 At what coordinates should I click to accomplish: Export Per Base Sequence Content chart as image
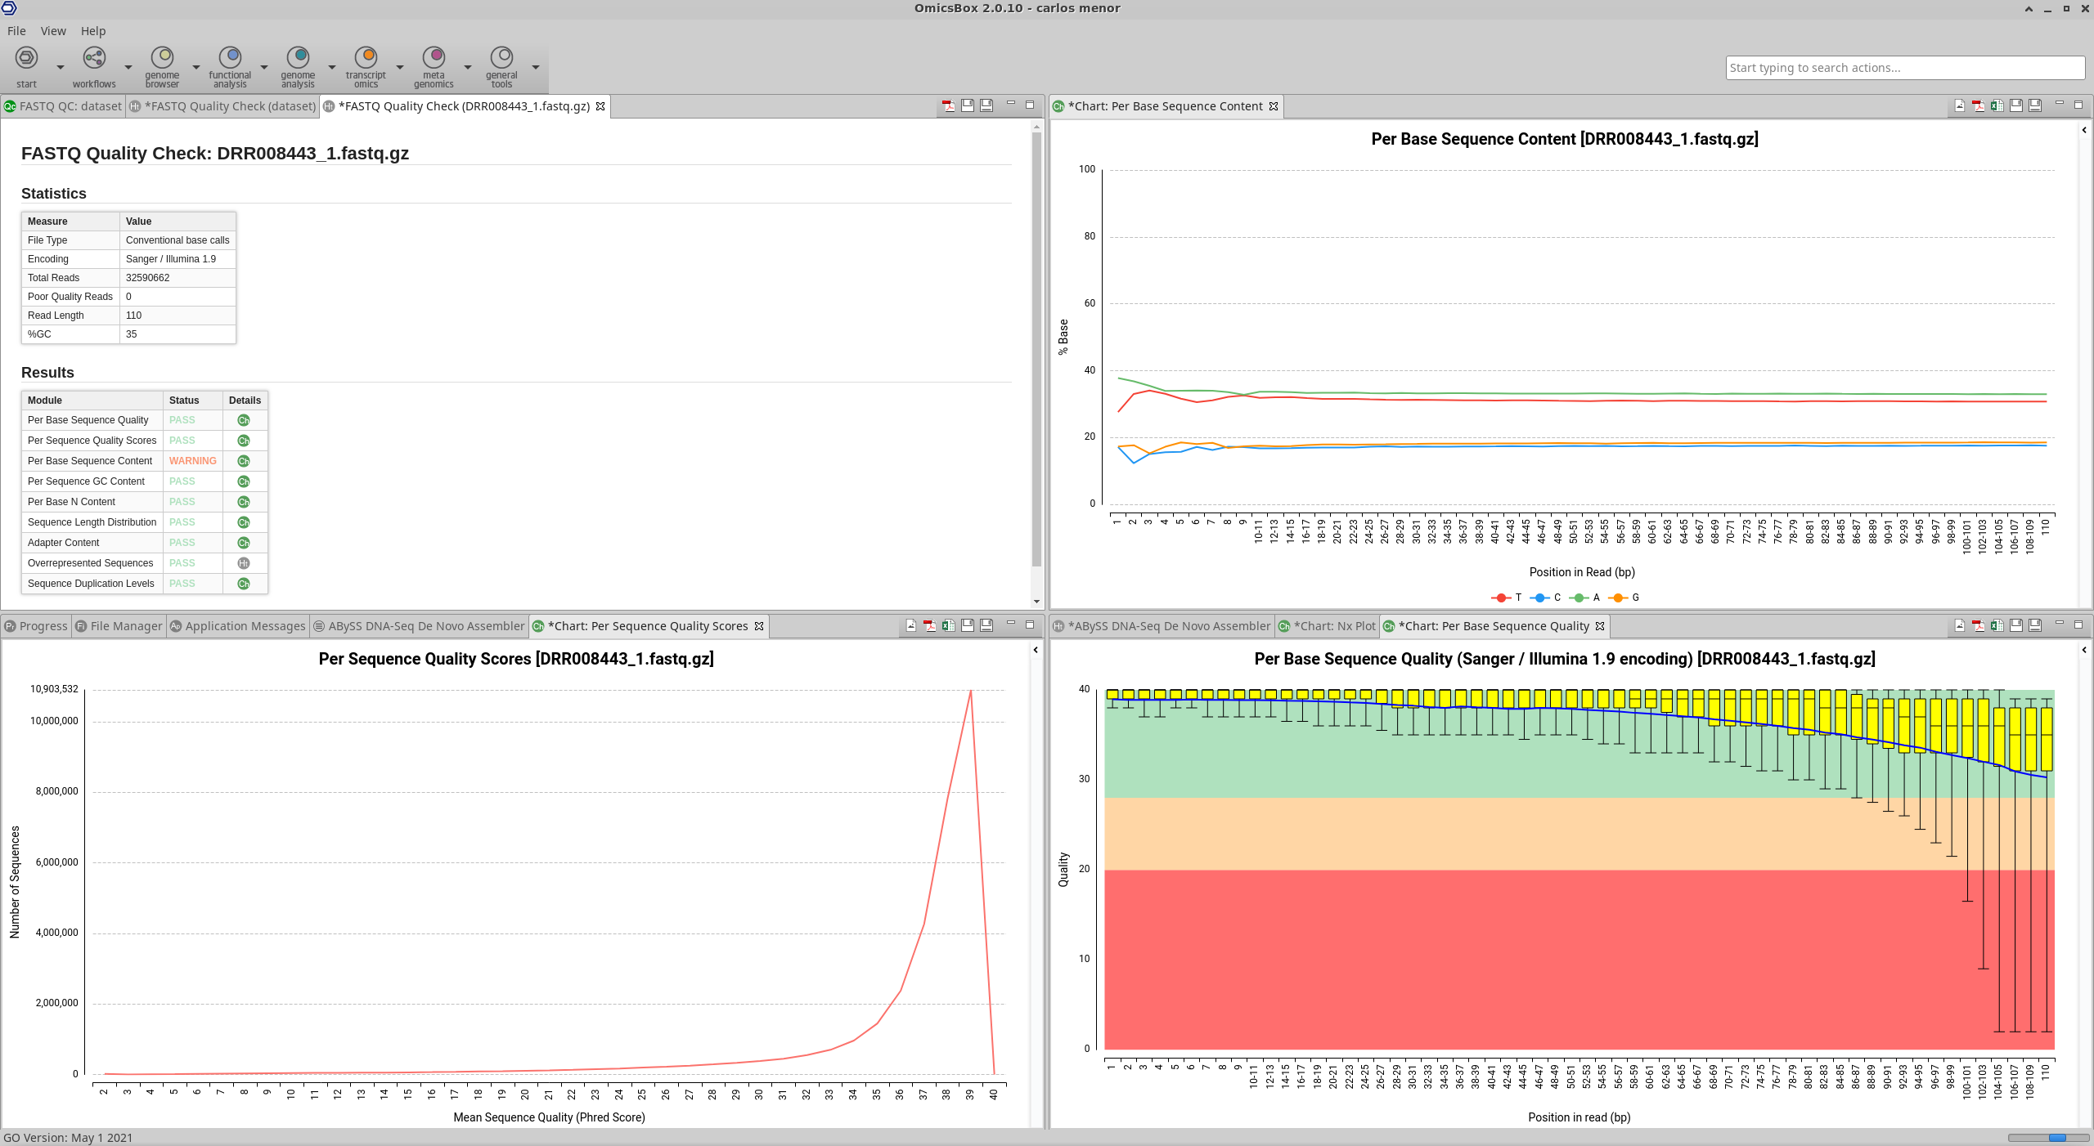pyautogui.click(x=1960, y=105)
